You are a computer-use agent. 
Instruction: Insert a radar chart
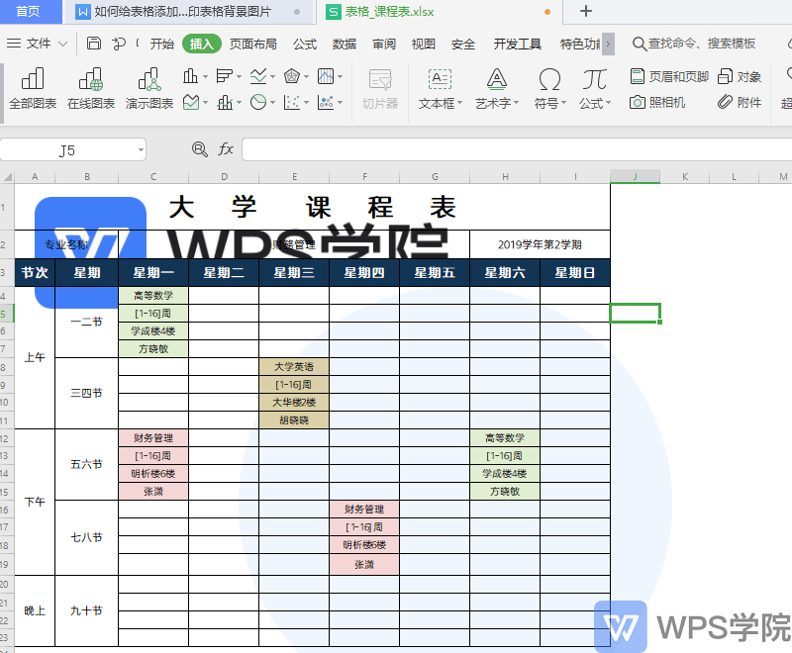[292, 77]
